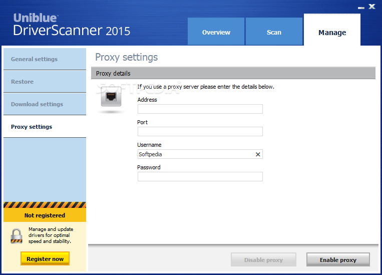Click the 'If you use a proxy server' instruction
Image resolution: width=382 pixels, height=275 pixels.
206,87
